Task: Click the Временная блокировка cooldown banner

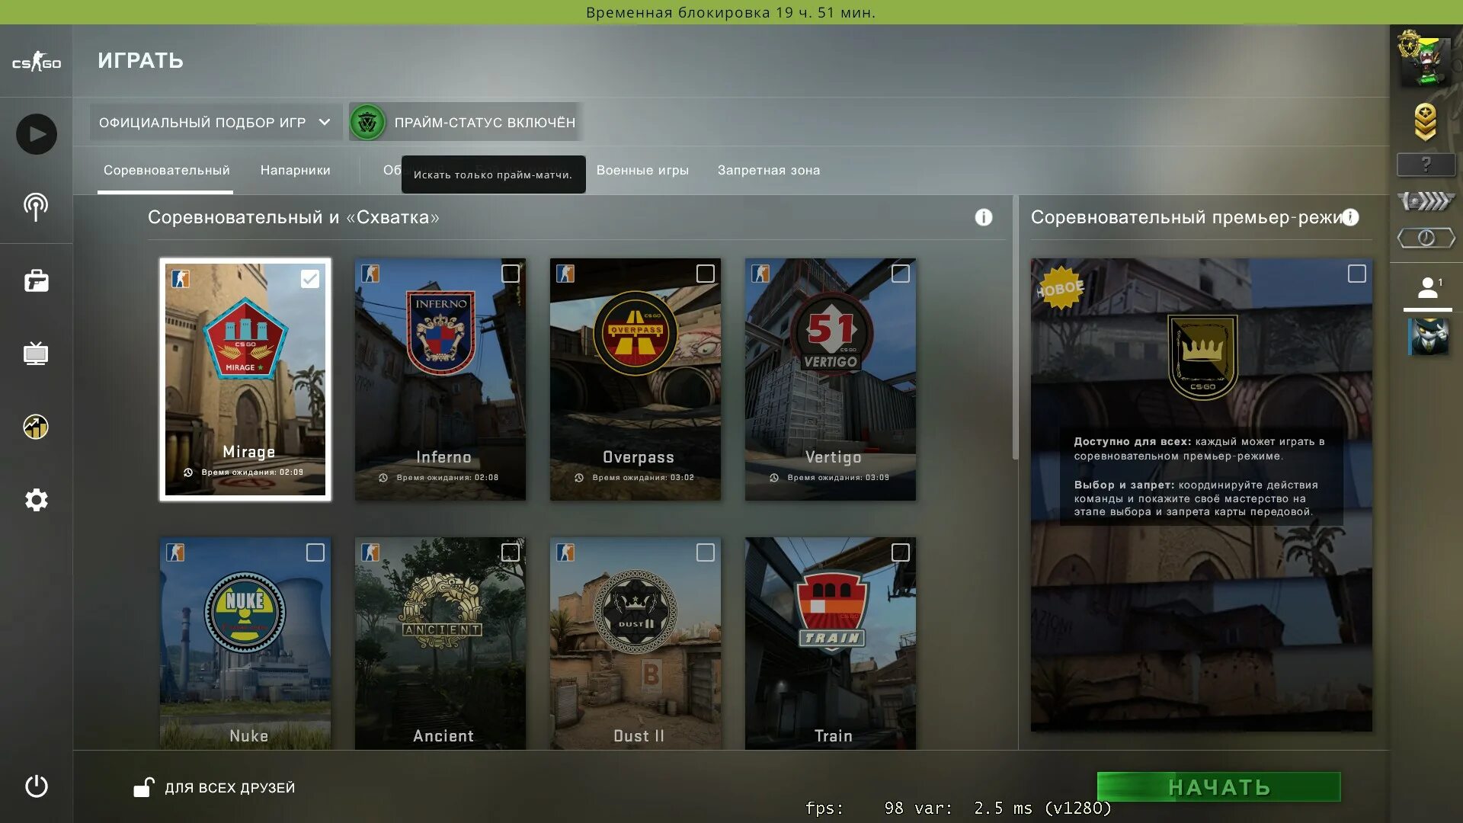Action: (731, 12)
